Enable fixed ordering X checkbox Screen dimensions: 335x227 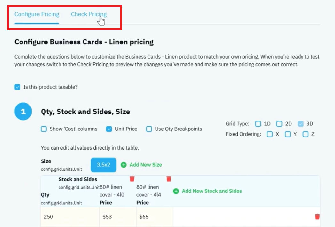(270, 134)
